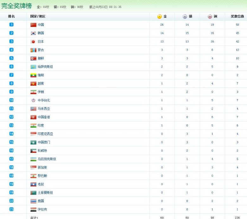Click the 排名 column header

click(x=11, y=16)
